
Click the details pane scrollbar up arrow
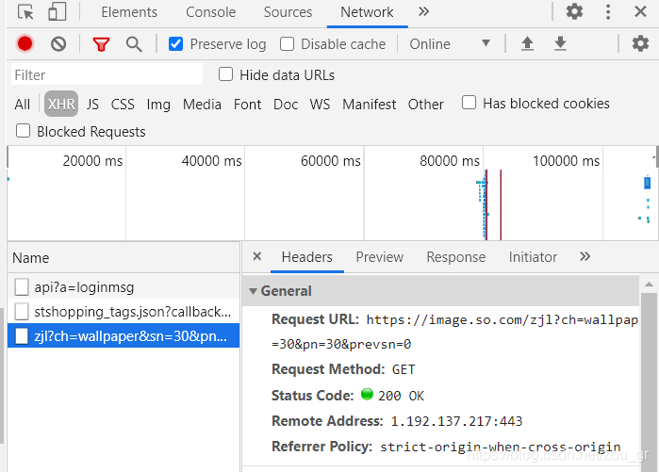point(649,285)
